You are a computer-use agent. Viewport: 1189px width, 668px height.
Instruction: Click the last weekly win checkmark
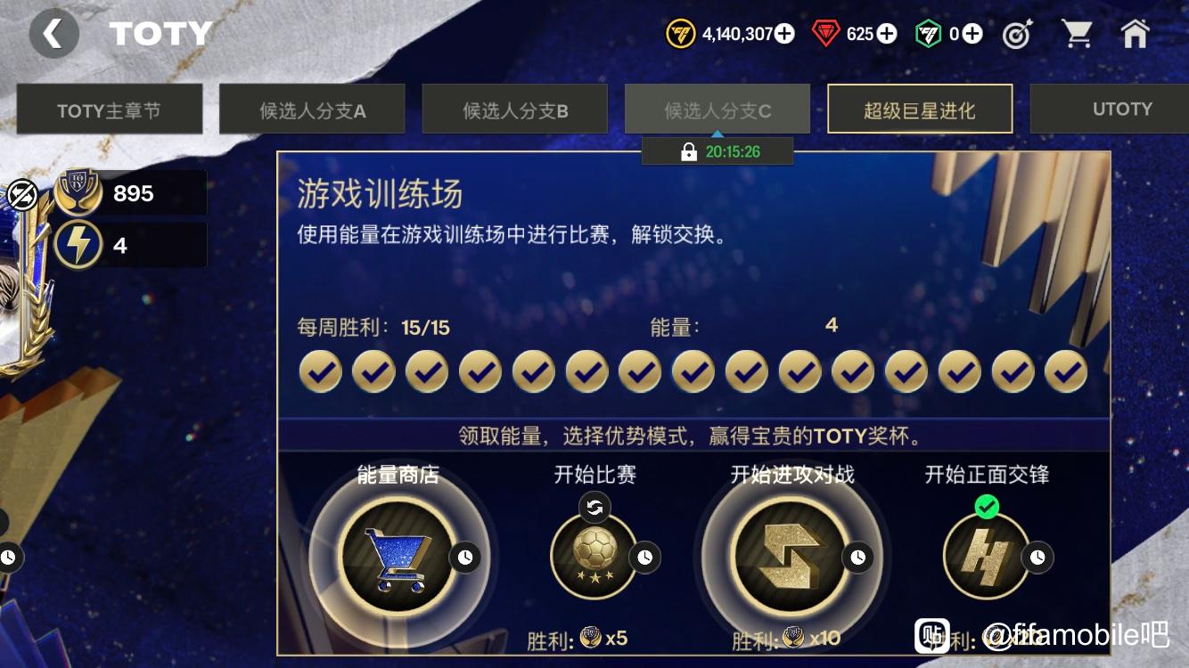[x=1066, y=371]
